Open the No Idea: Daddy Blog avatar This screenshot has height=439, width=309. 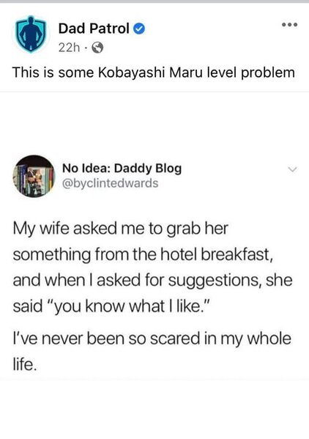tap(34, 176)
